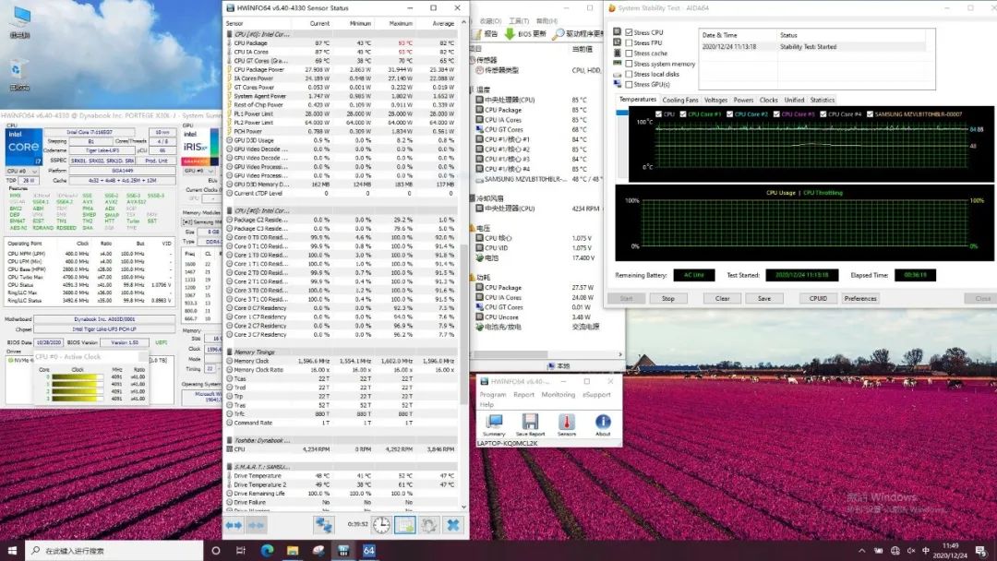The height and width of the screenshot is (561, 997).
Task: Enable the Stress FPU checkbox
Action: coord(629,42)
